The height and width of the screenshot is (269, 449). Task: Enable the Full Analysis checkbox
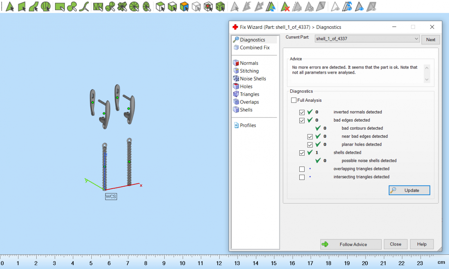[x=294, y=100]
